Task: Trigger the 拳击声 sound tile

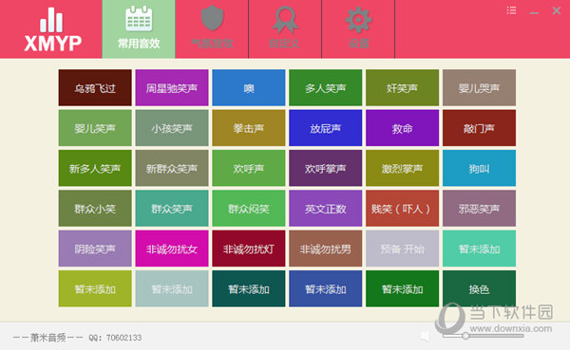Action: pos(249,128)
